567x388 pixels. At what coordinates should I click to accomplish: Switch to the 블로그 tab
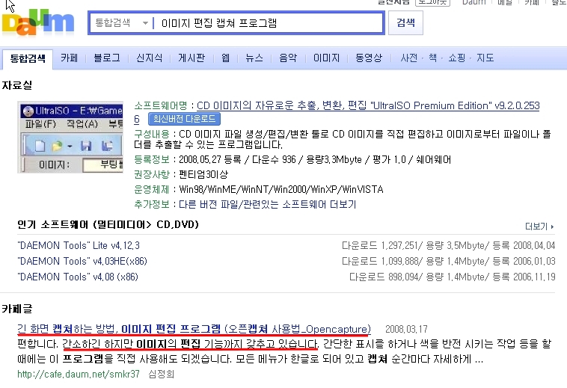(107, 58)
